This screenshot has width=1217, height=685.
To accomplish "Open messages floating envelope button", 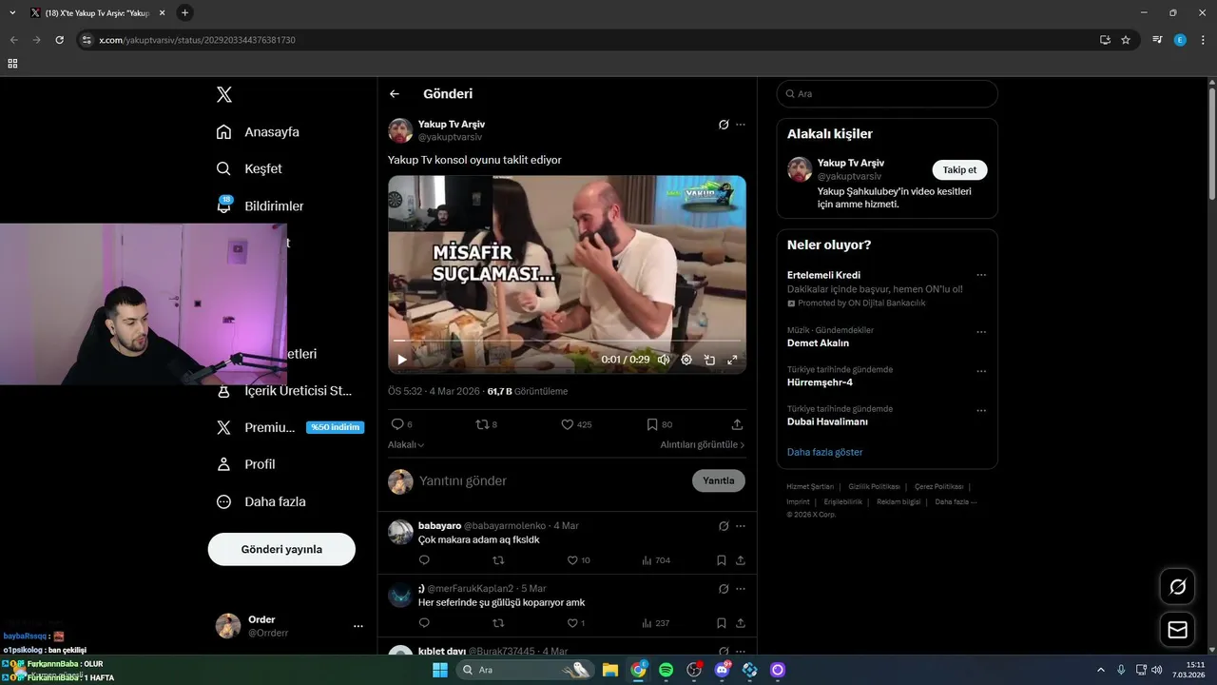I will click(x=1177, y=630).
